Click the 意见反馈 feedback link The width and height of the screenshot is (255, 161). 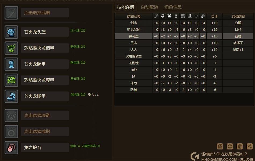[x=246, y=159]
